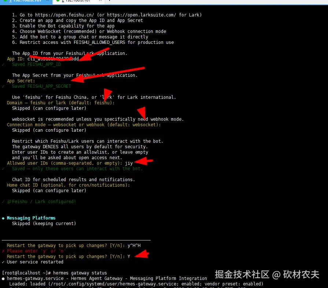Screen dimensions: 328x288
Task: Click the 'Allowed user IDs (comma-separated' prompt
Action: tap(65, 163)
